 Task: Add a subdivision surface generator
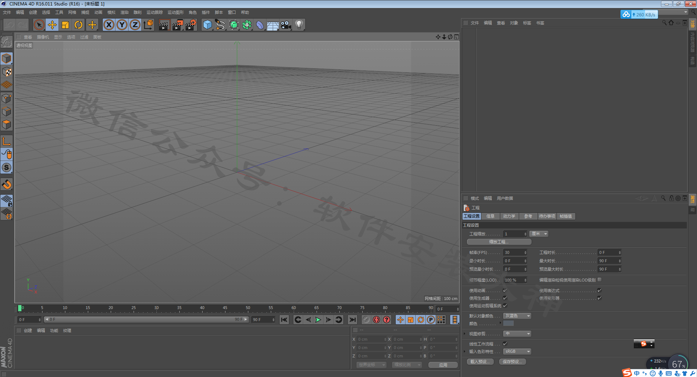click(234, 25)
